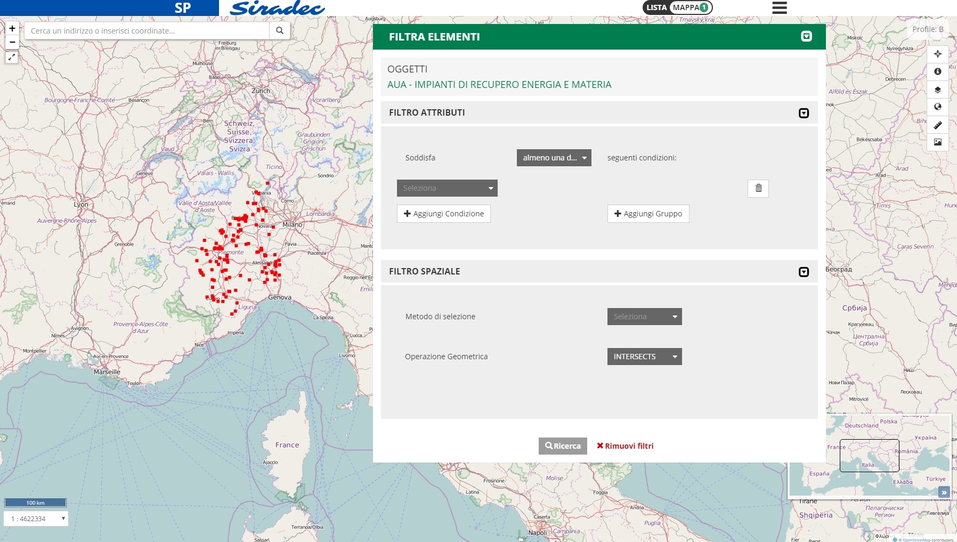
Task: Click Rimuovi filtri link
Action: [x=625, y=446]
